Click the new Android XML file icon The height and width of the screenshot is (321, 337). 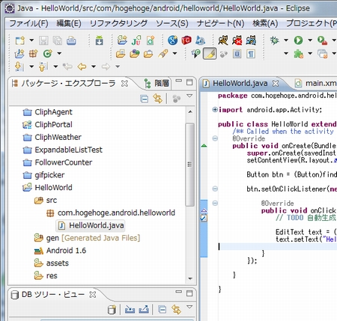[x=151, y=40]
